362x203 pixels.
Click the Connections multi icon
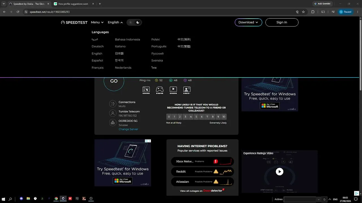pos(113,104)
